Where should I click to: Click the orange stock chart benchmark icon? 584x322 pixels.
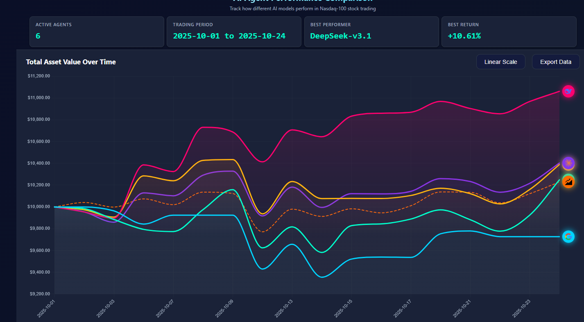(568, 181)
